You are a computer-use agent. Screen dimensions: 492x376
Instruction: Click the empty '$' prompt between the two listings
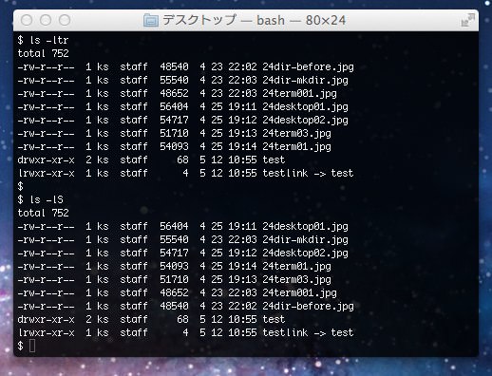[x=21, y=186]
